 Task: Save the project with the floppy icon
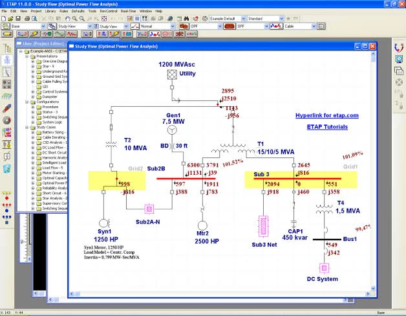click(x=18, y=19)
